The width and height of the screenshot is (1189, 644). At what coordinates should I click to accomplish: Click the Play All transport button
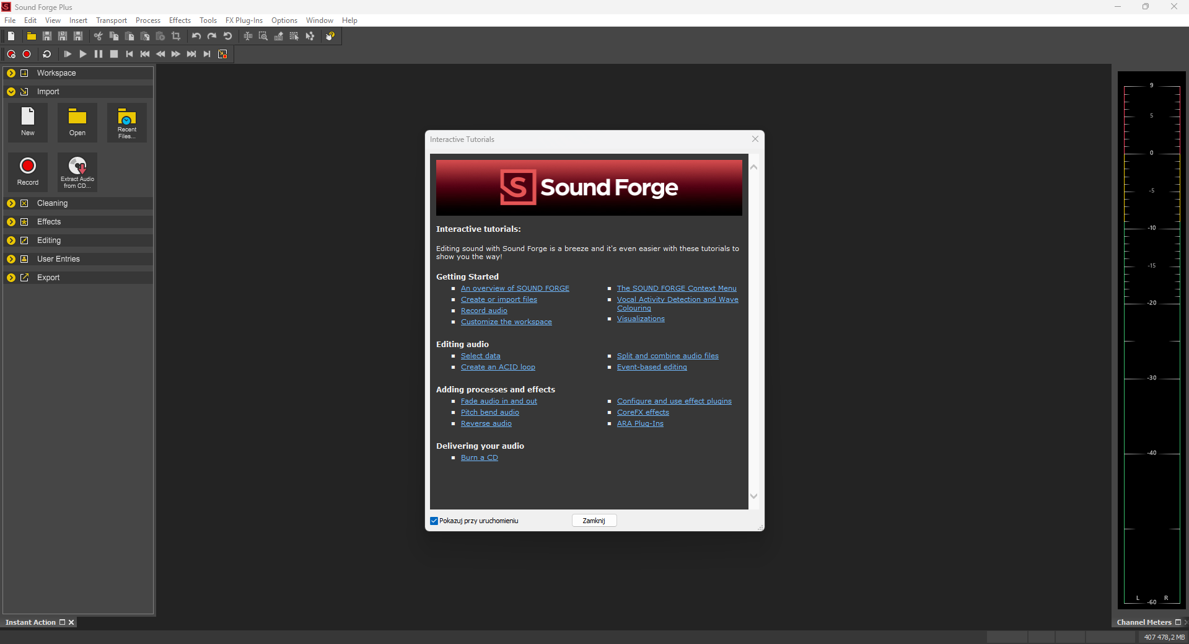[68, 54]
